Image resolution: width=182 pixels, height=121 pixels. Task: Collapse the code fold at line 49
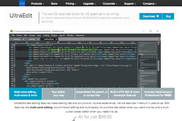tap(14, 45)
